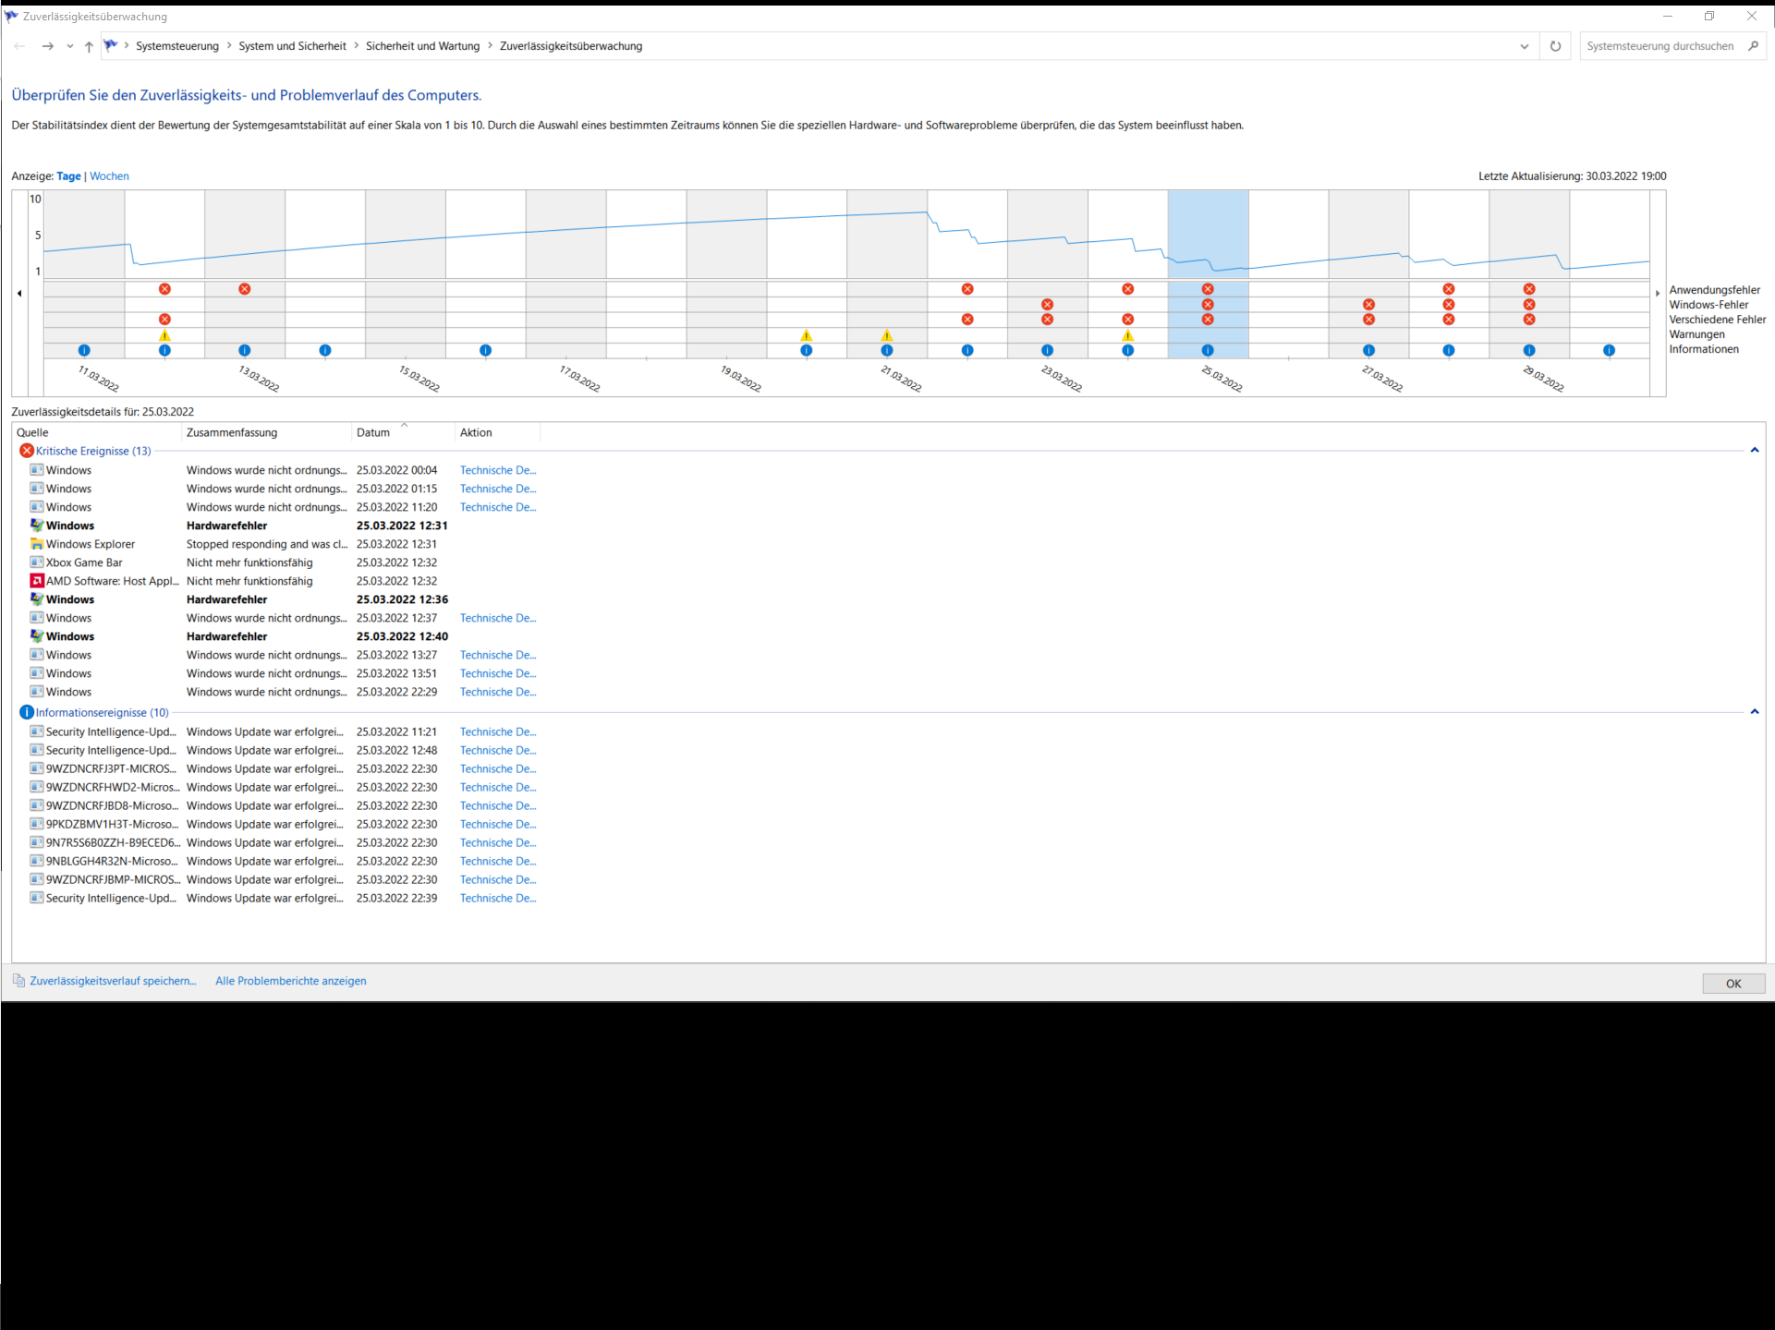The width and height of the screenshot is (1775, 1330).
Task: Click the information icon in 30.03.2022 column
Action: point(1609,350)
